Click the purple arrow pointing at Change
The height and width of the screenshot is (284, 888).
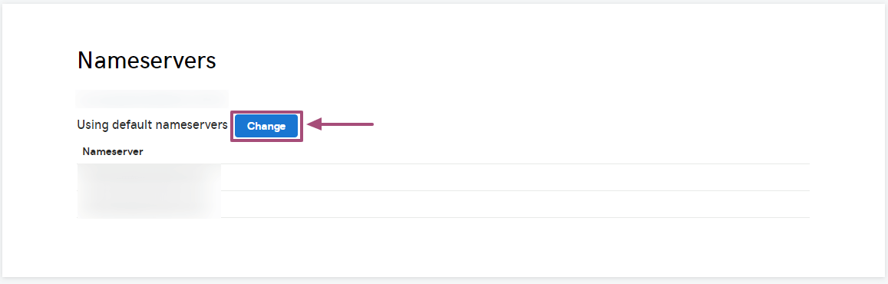click(340, 124)
